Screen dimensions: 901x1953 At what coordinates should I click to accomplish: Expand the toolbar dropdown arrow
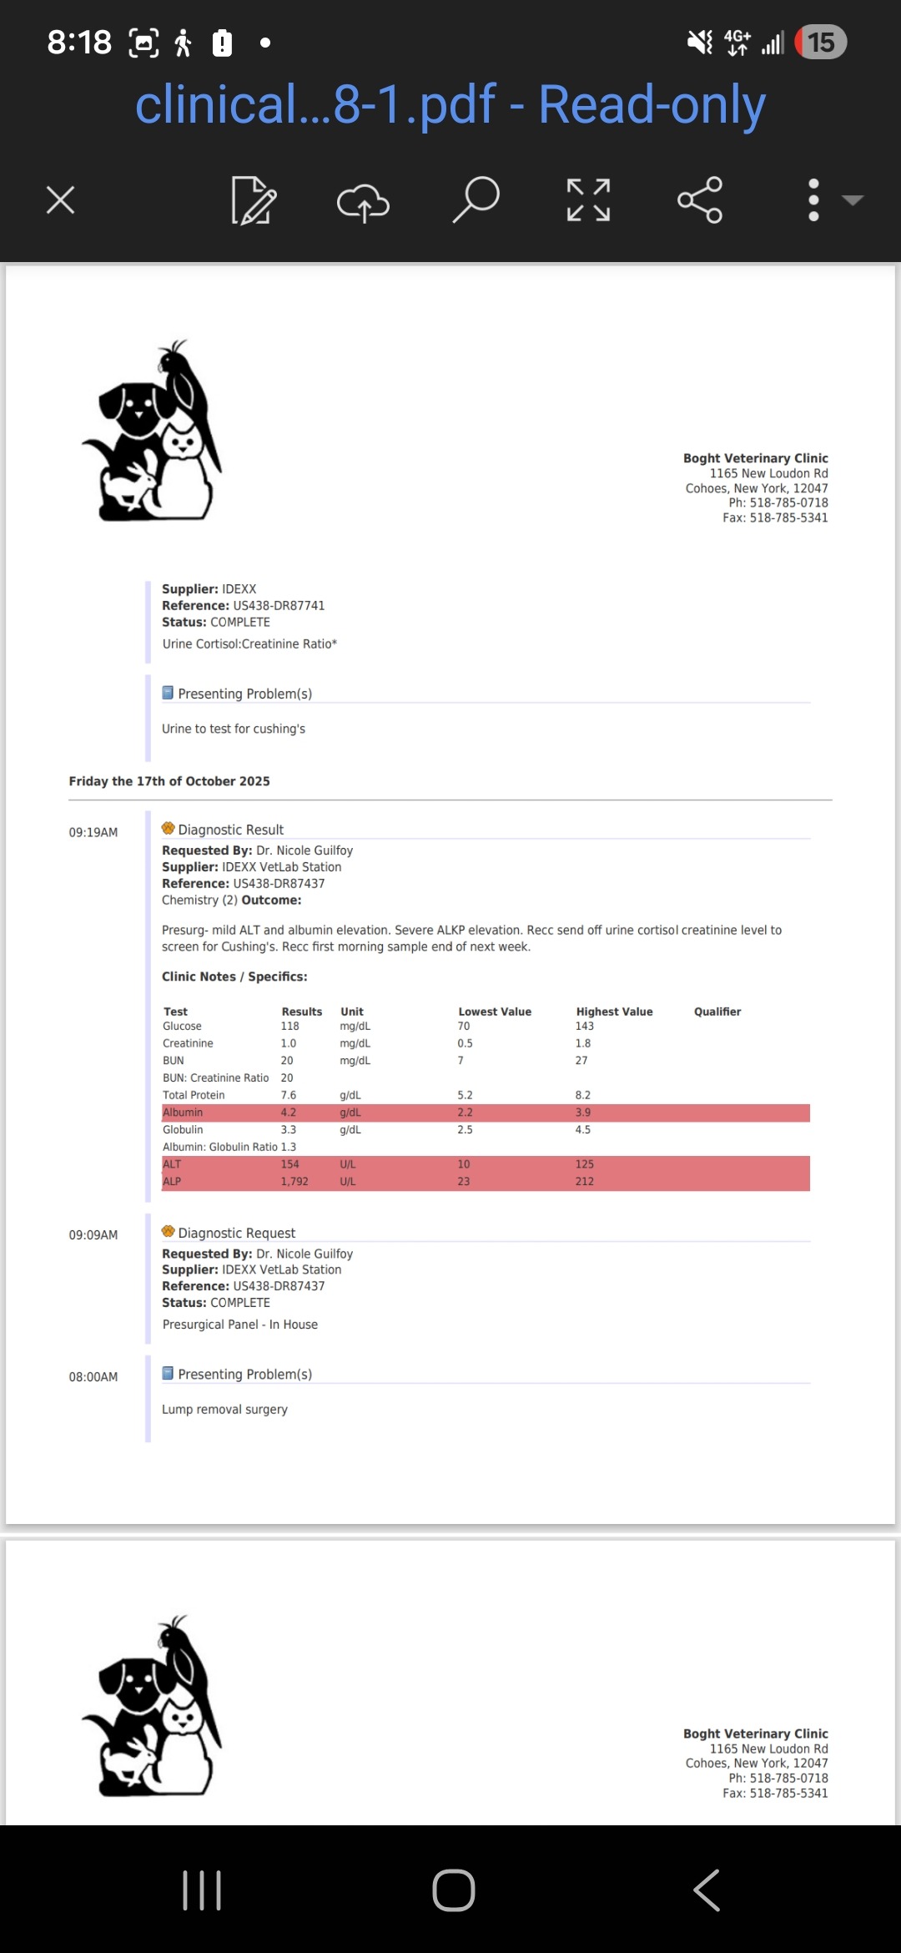click(x=853, y=200)
